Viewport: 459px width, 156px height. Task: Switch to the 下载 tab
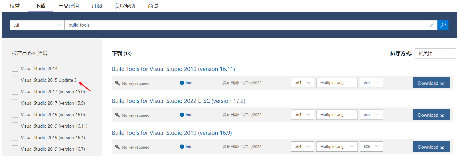click(40, 6)
